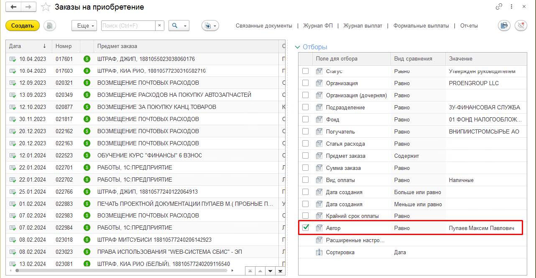Move down one row with the down arrow
Screen dimensions: 536x278
tap(270, 271)
